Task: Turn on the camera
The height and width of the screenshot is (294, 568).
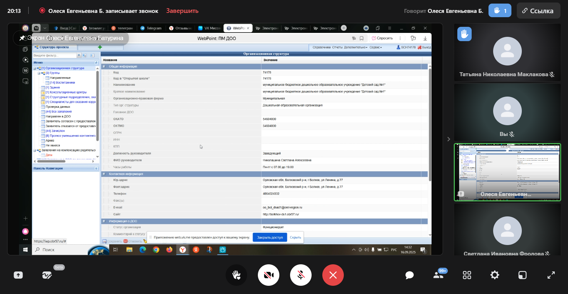Action: coord(269,275)
